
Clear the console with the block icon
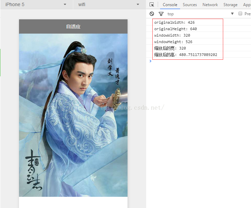tap(152, 14)
